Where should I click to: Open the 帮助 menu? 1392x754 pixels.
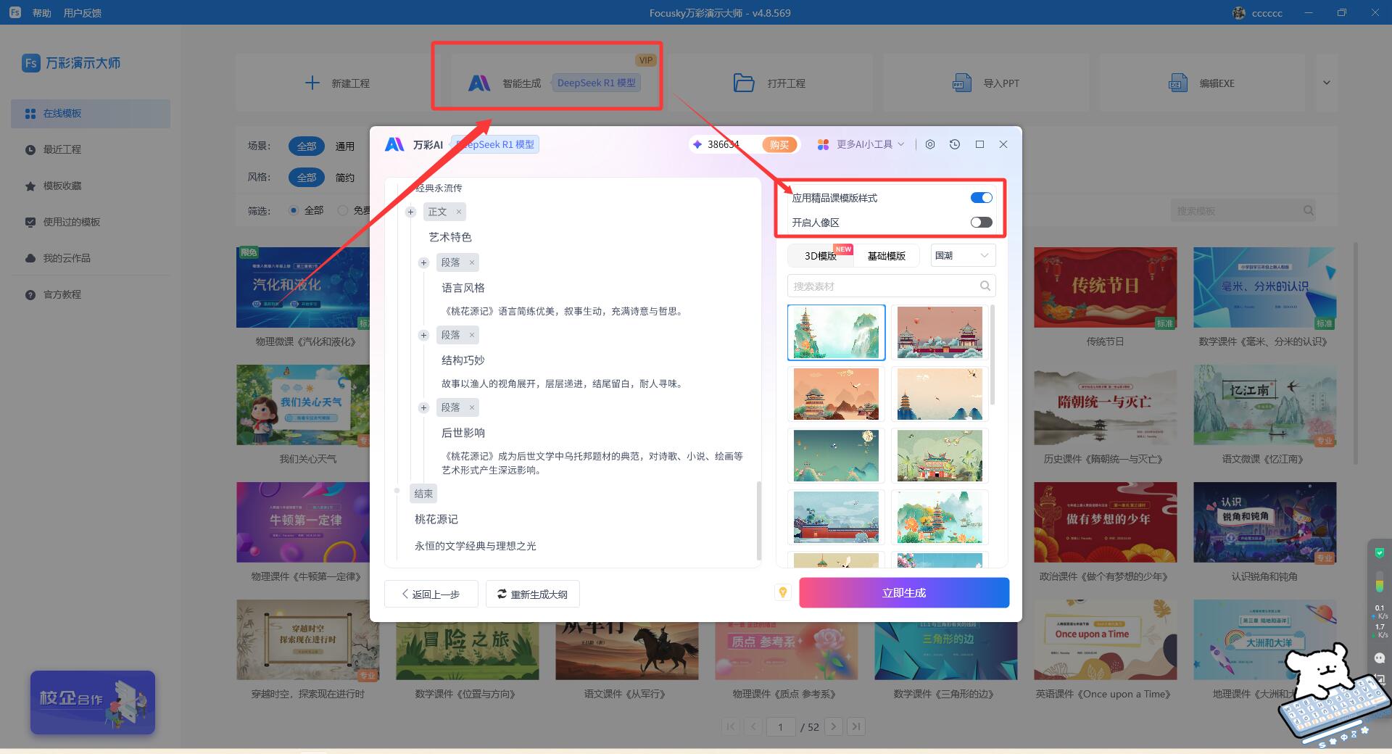42,13
